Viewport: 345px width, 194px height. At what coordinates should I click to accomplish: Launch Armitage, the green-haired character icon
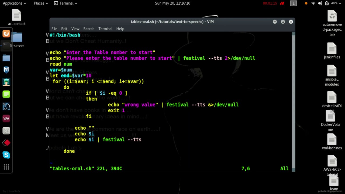6,82
